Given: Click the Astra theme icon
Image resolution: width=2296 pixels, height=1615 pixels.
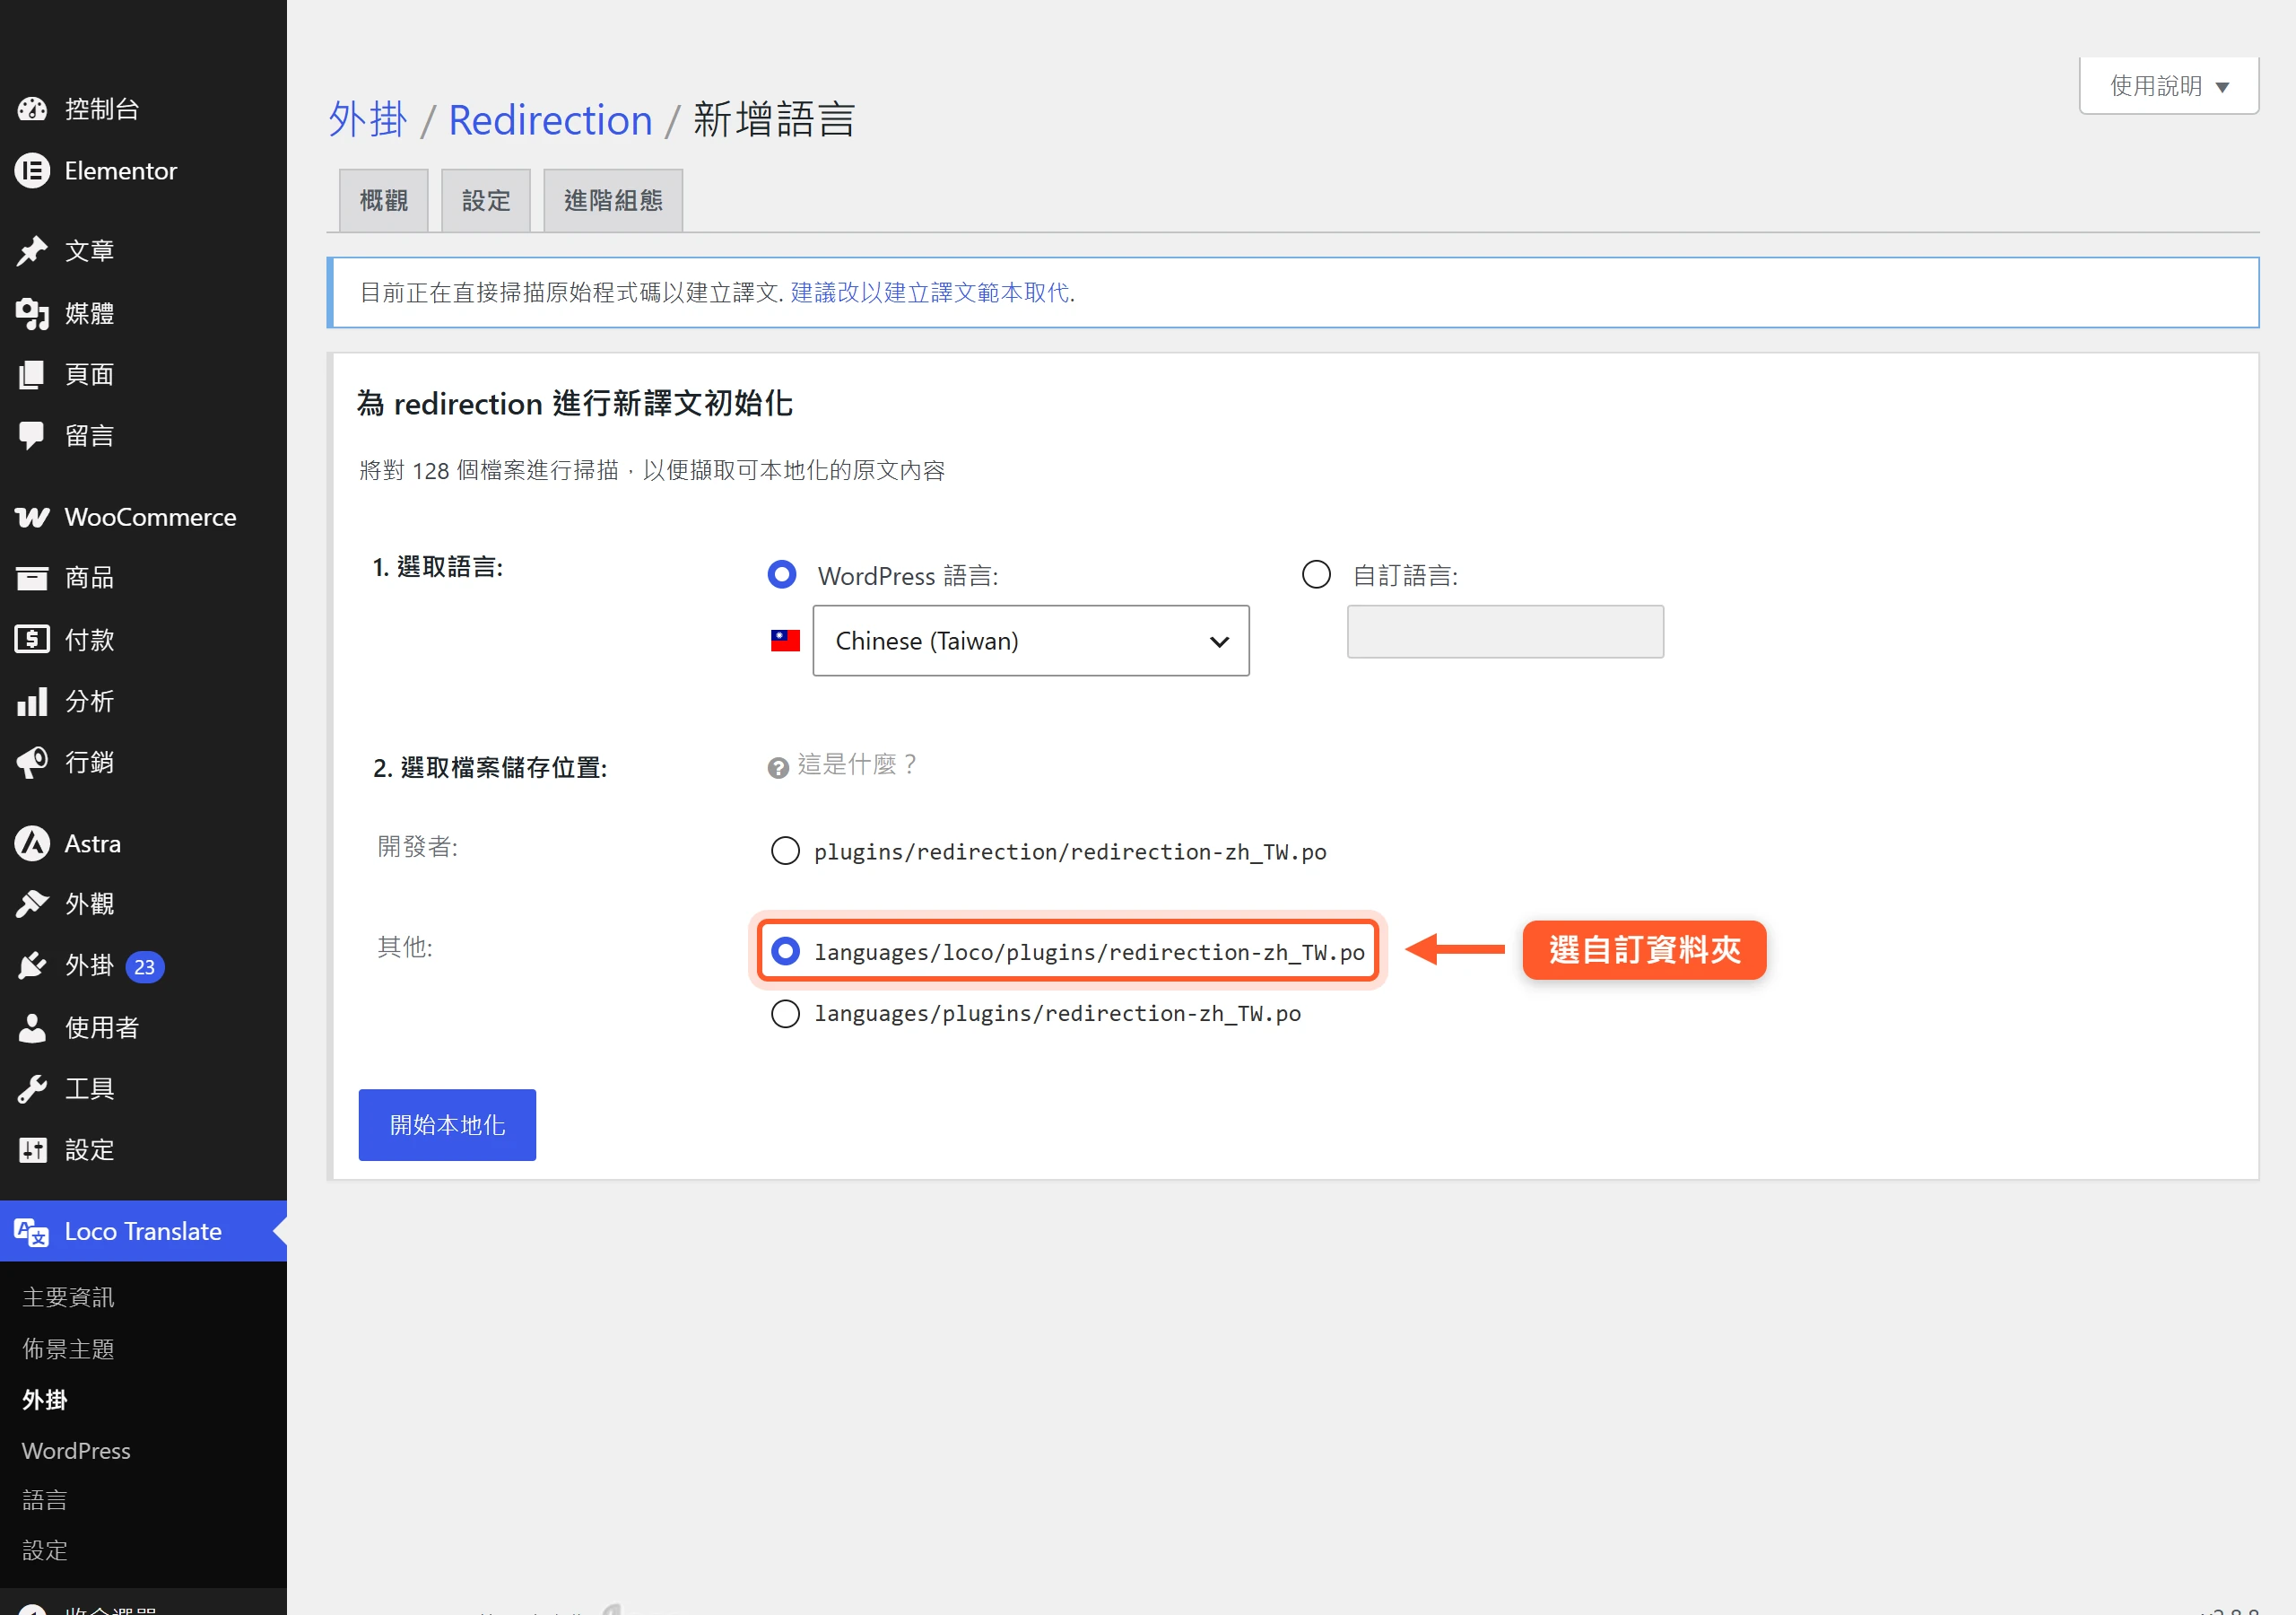Looking at the screenshot, I should coord(32,843).
